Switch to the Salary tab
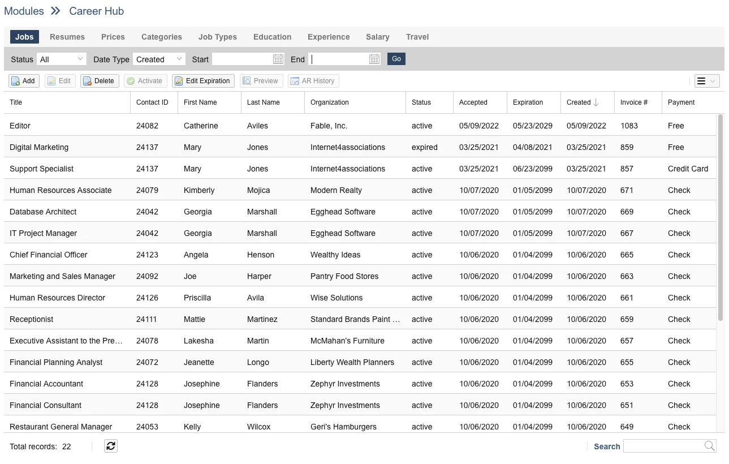The image size is (729, 464). (377, 37)
